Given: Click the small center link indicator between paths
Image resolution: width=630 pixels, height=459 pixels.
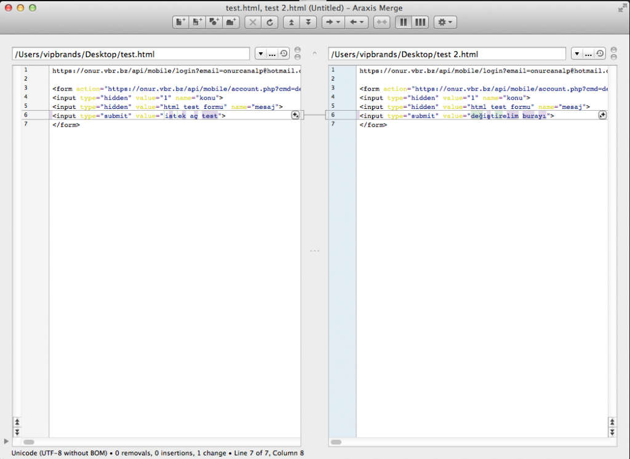Looking at the screenshot, I should tap(314, 54).
